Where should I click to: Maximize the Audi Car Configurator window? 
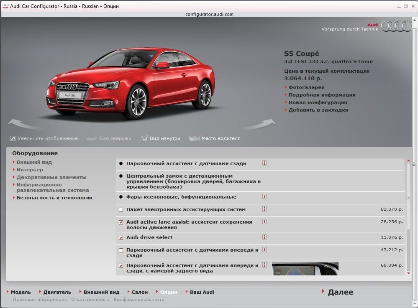pyautogui.click(x=405, y=6)
